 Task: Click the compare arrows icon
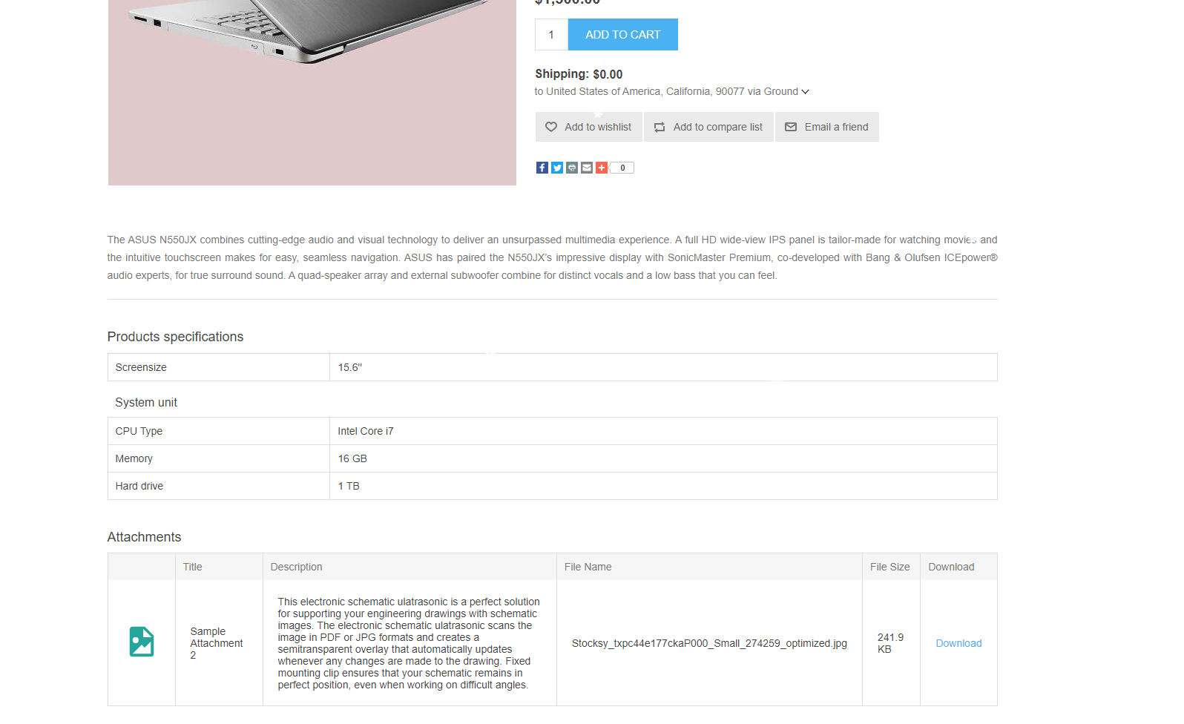click(660, 128)
